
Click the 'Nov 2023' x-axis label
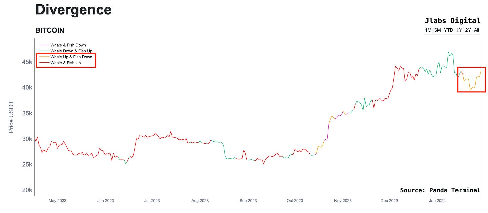pyautogui.click(x=343, y=201)
